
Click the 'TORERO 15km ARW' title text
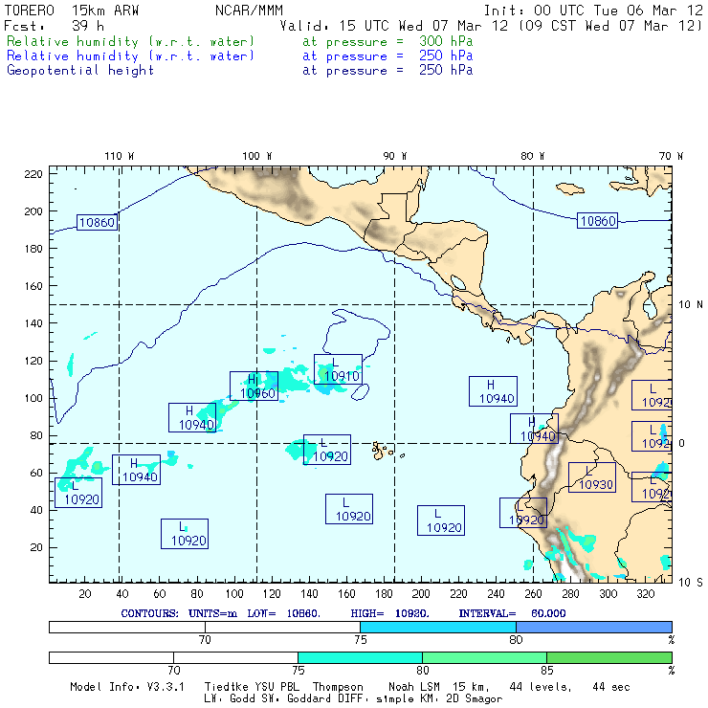(72, 11)
